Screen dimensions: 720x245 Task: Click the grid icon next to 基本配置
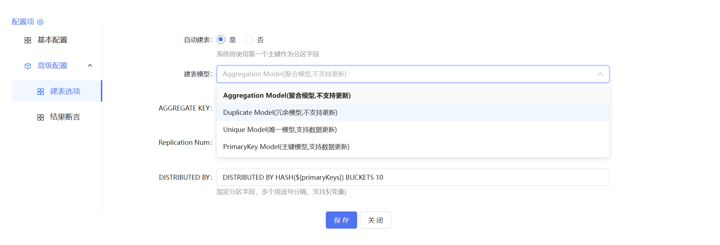click(x=28, y=40)
